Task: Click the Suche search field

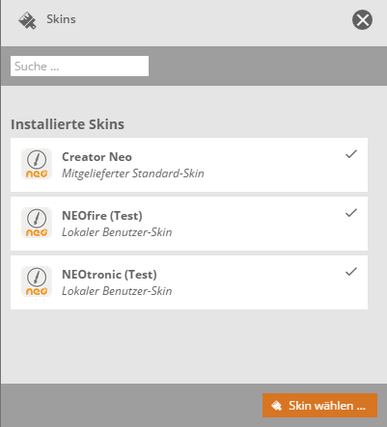Action: point(79,67)
